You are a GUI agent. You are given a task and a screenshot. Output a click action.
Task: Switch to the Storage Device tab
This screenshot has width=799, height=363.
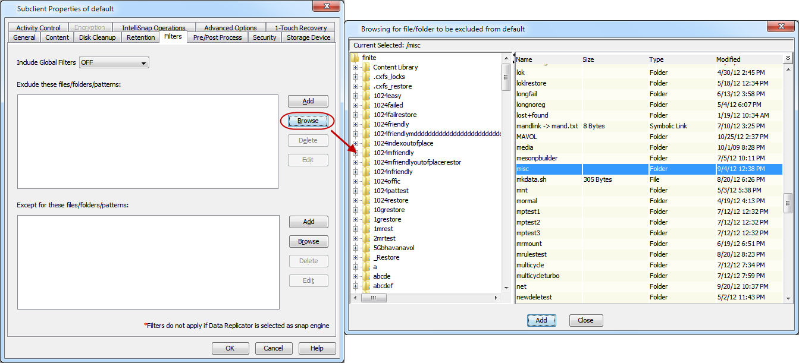308,37
